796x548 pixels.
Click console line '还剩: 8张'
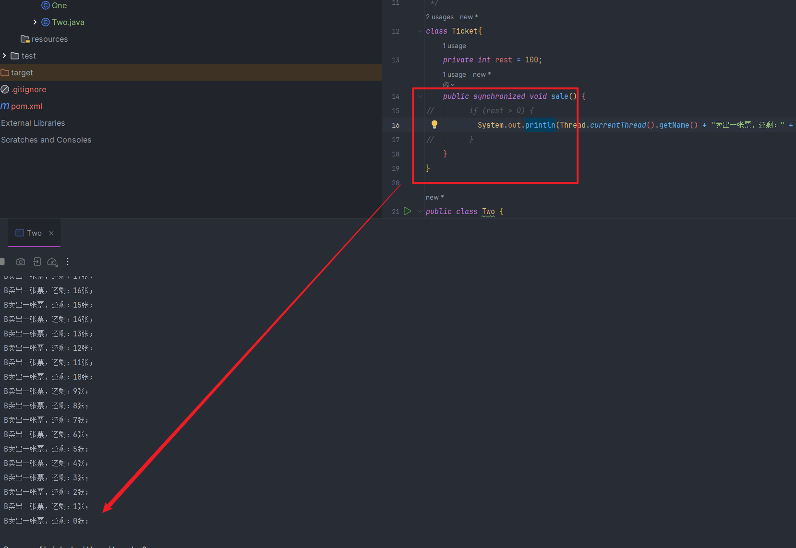point(46,405)
